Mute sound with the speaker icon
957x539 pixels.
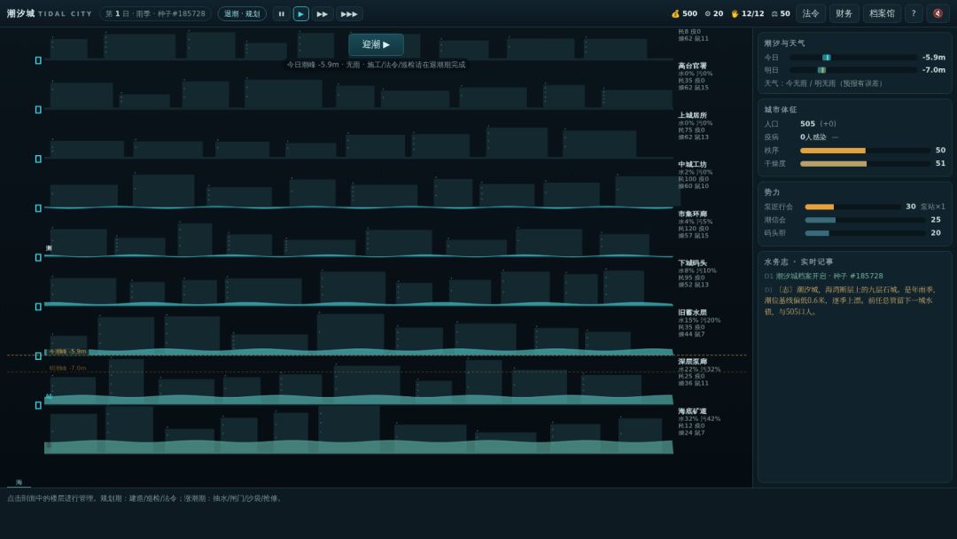click(x=938, y=13)
